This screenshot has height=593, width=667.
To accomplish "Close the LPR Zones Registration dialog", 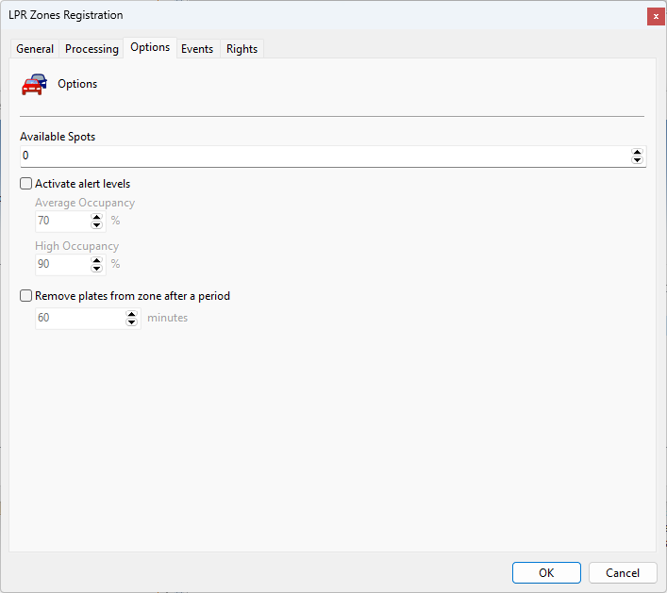I will pos(656,17).
